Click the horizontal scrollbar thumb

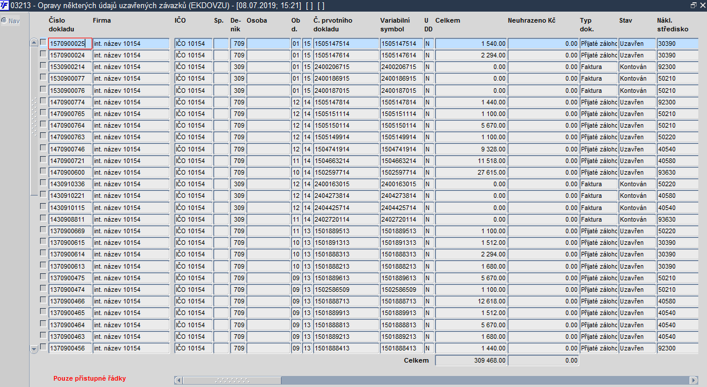tap(232, 381)
